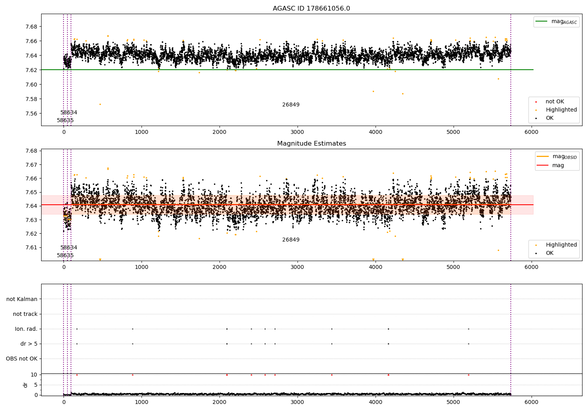Click the 'not OK' legend entry
588x411 pixels.
[x=555, y=102]
